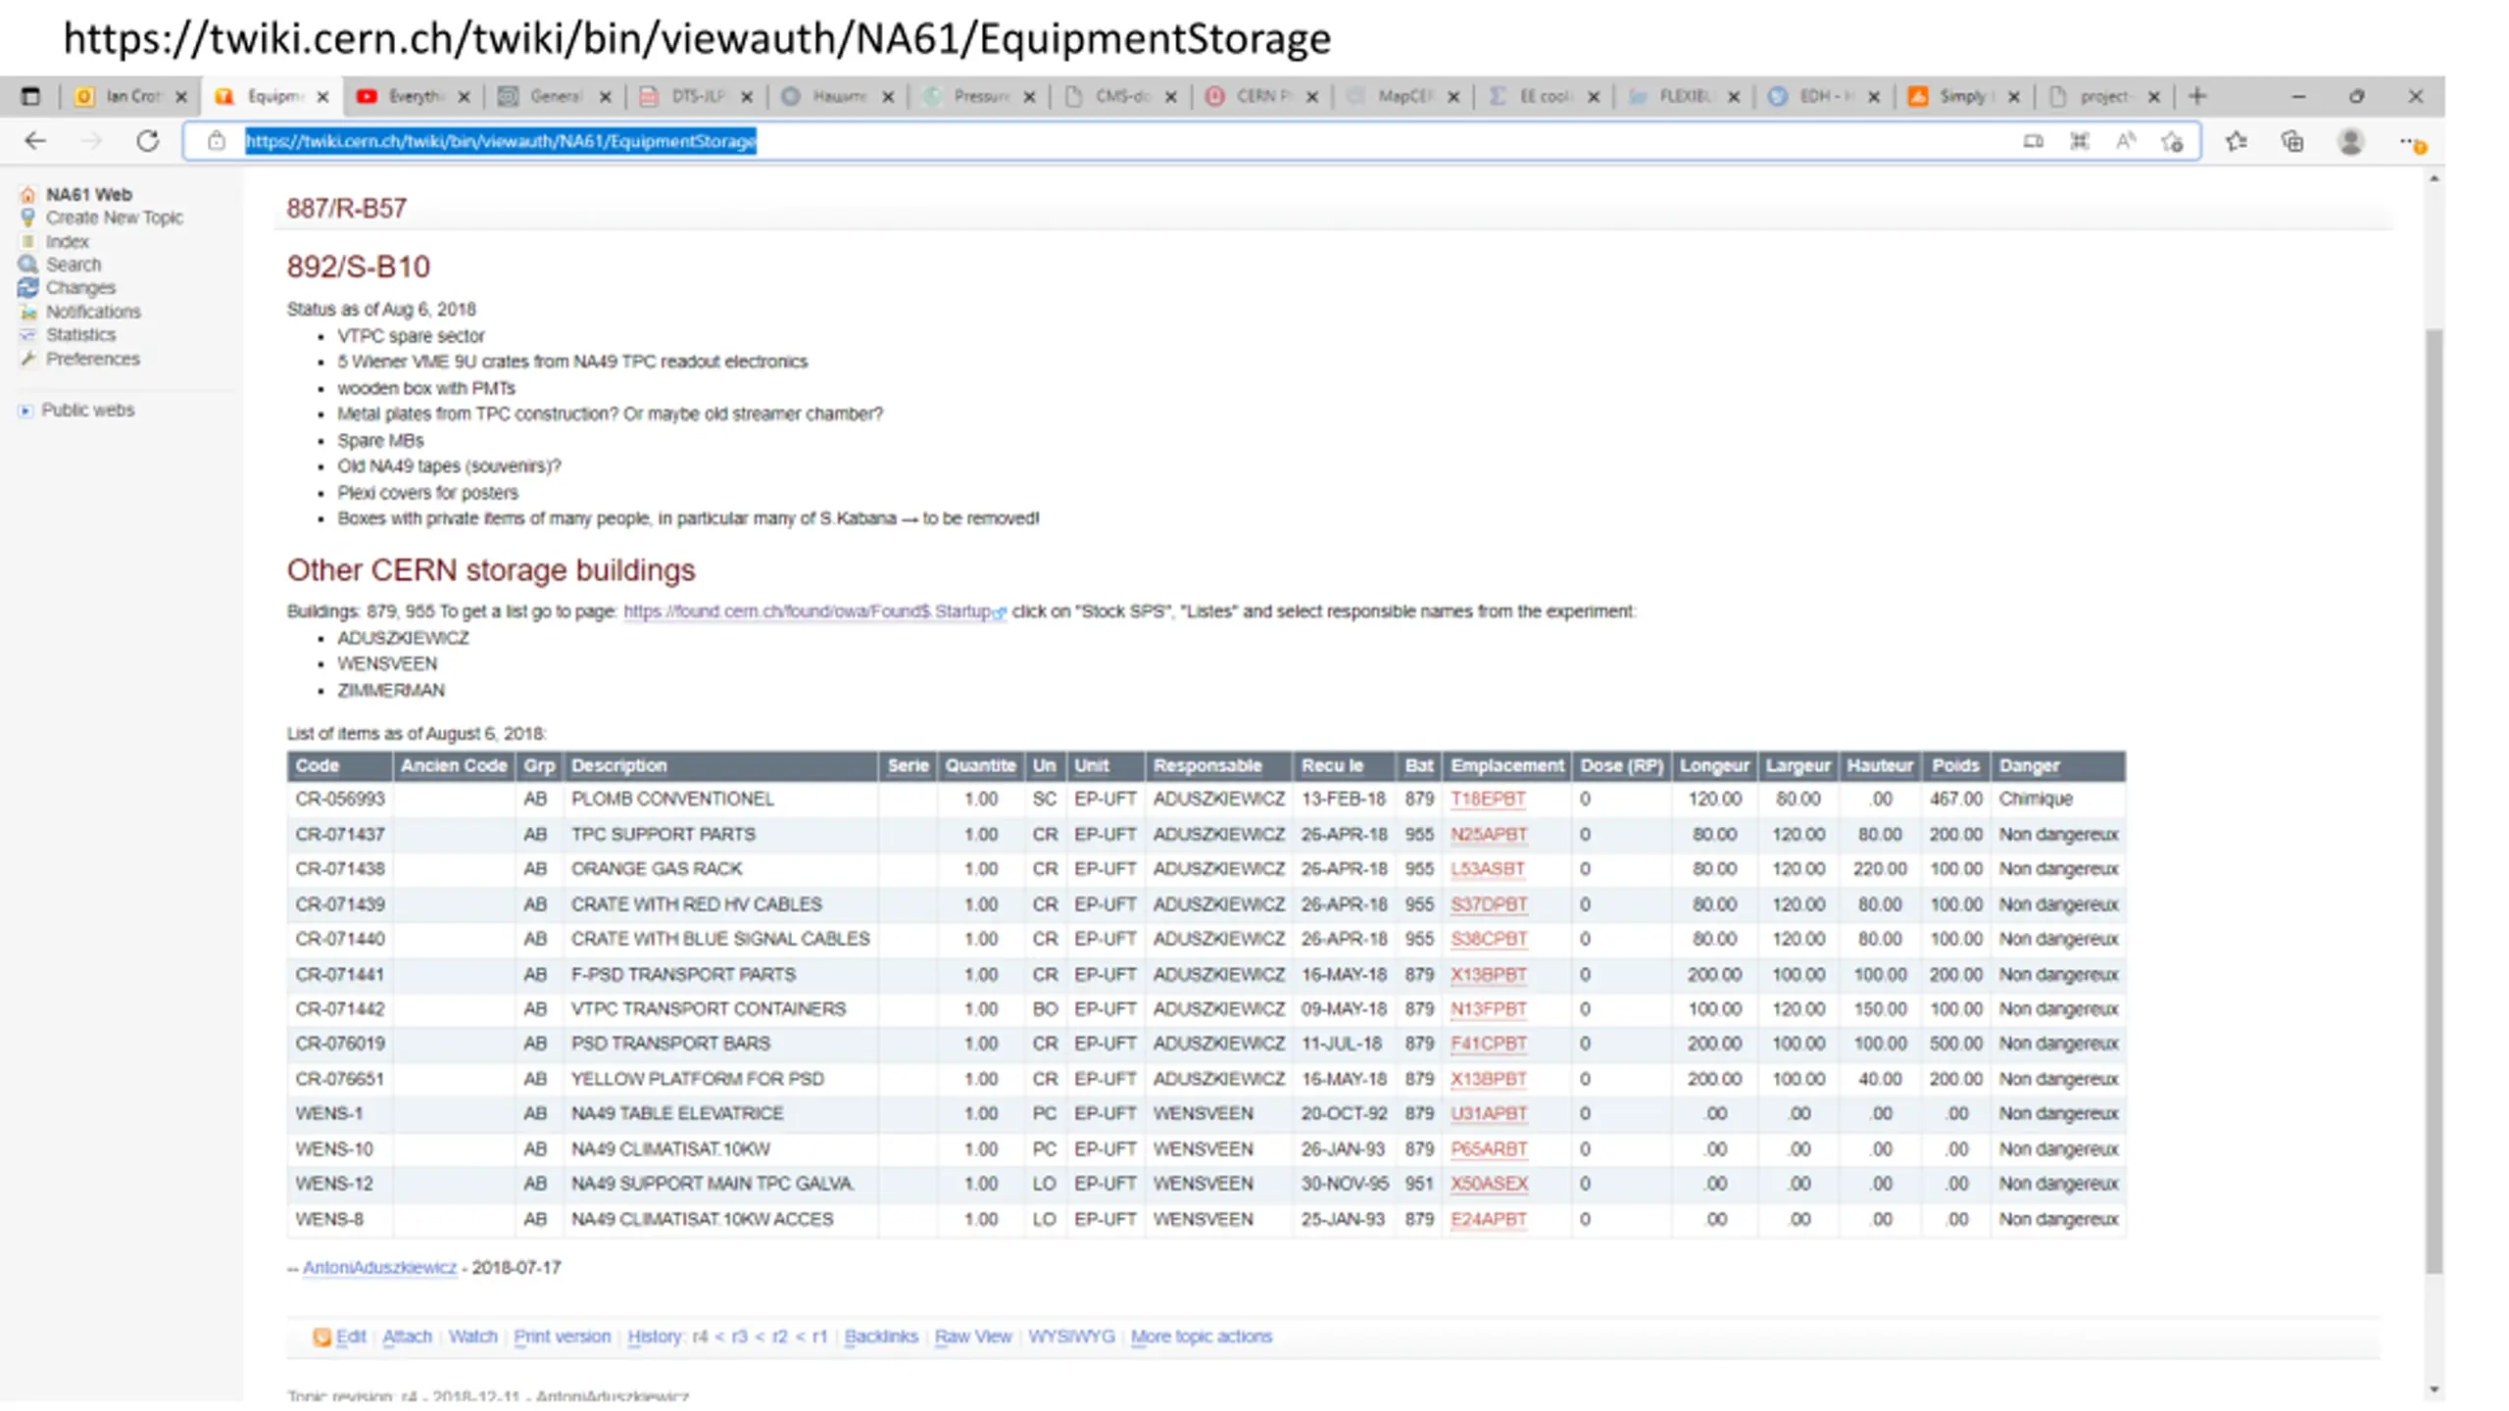The height and width of the screenshot is (1411, 2509).
Task: Open the browser collections icon
Action: [2292, 141]
